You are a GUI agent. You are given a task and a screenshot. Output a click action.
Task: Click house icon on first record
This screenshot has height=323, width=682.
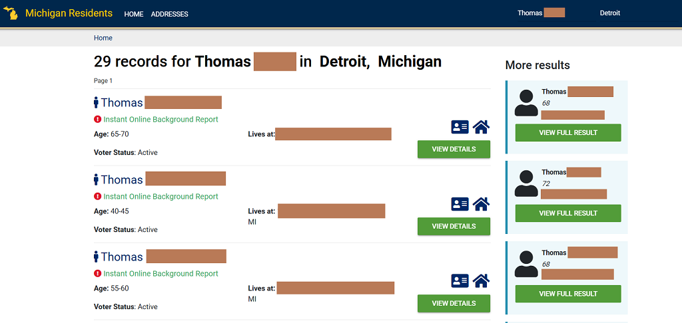[481, 127]
